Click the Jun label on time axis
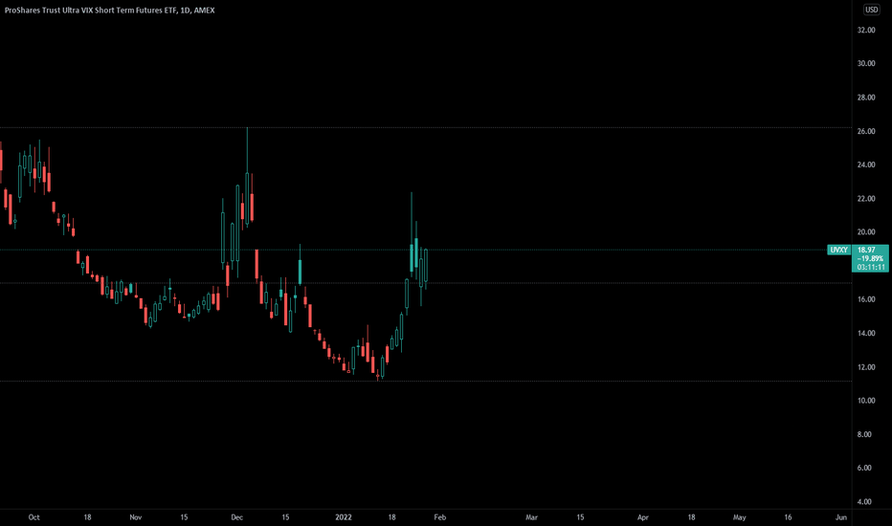Screen dimensions: 892x526 [x=841, y=517]
